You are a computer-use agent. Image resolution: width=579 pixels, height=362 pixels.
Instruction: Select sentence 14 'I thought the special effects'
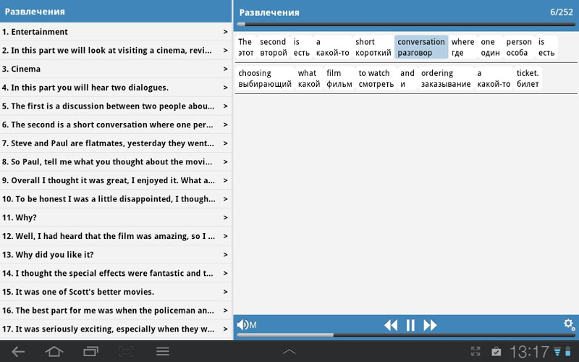point(116,274)
